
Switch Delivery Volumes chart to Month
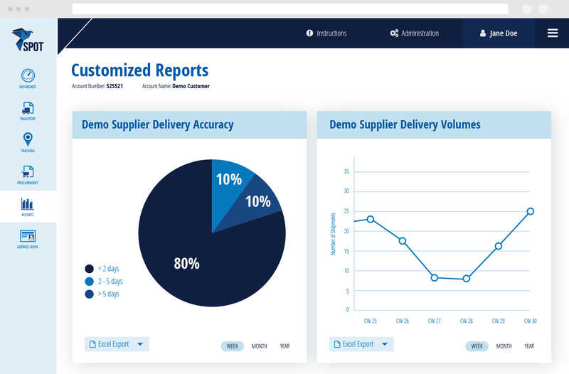(504, 346)
